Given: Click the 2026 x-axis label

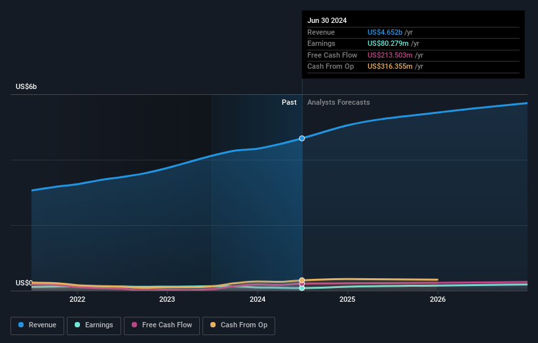Looking at the screenshot, I should pyautogui.click(x=438, y=299).
